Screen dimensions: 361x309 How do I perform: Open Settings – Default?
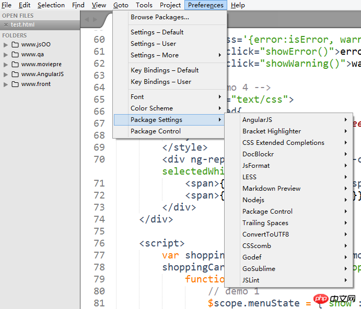(x=169, y=32)
